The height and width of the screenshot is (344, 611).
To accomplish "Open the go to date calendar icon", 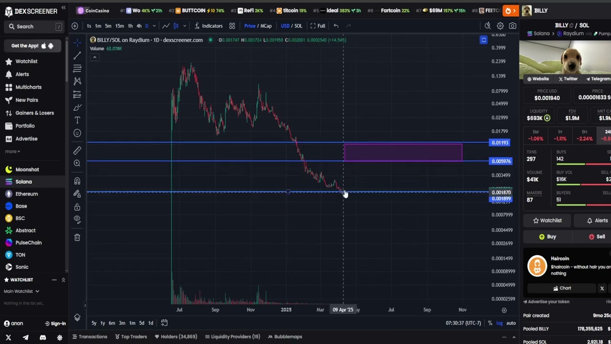I will 164,323.
